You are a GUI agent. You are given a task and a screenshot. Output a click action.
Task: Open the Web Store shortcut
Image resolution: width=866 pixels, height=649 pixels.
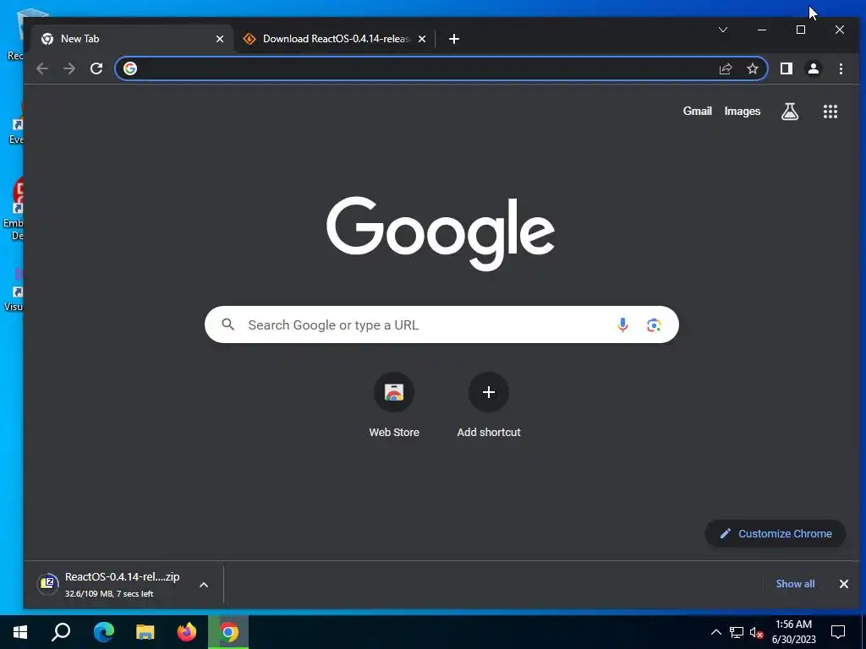pos(394,406)
